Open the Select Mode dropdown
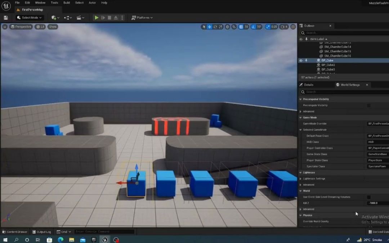 tap(30, 18)
